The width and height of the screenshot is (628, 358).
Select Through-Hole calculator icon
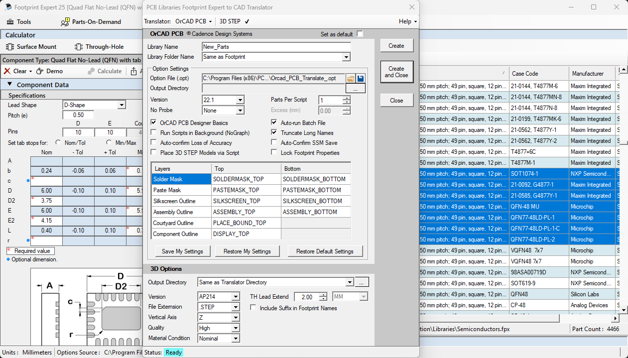[x=79, y=47]
